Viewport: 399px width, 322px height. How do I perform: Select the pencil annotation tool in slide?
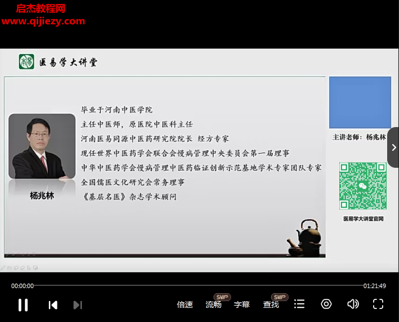tap(3, 267)
